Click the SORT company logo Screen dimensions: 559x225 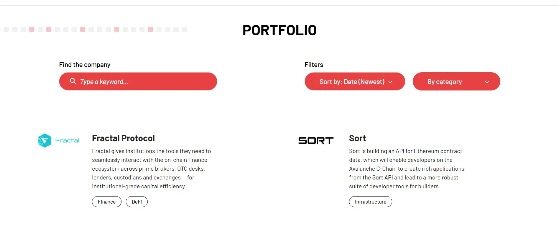[316, 141]
